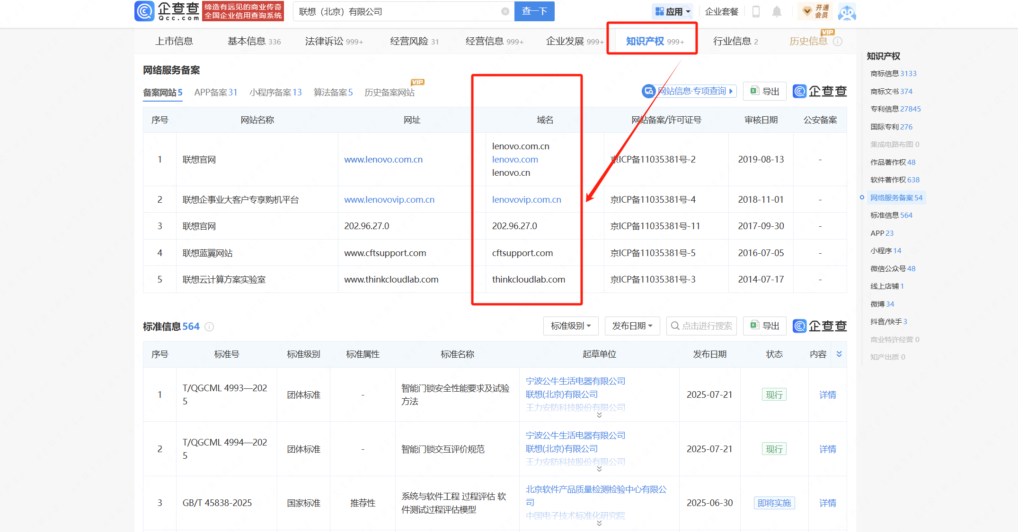Open 网站信息·专项查询 link

689,91
